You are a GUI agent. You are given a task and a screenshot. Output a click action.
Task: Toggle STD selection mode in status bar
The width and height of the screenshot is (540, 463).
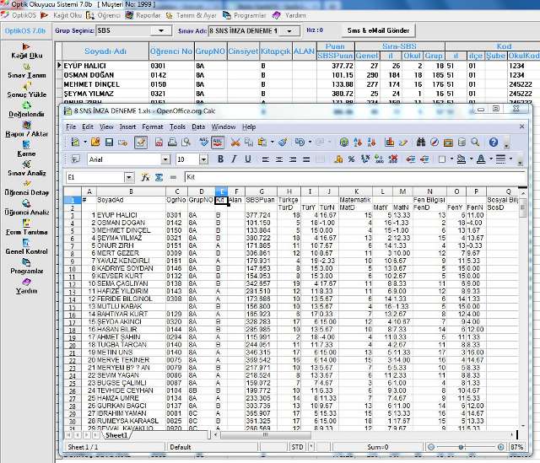click(x=297, y=447)
